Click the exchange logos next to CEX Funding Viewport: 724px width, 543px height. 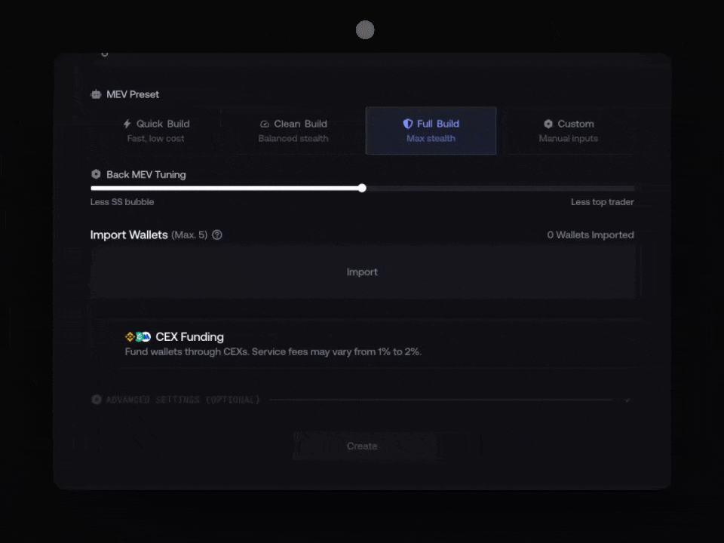pyautogui.click(x=138, y=337)
